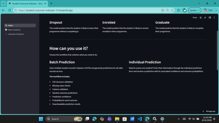This screenshot has width=219, height=123.
Task: Click the Share button in Streamlit toolbar
Action: pyautogui.click(x=195, y=18)
